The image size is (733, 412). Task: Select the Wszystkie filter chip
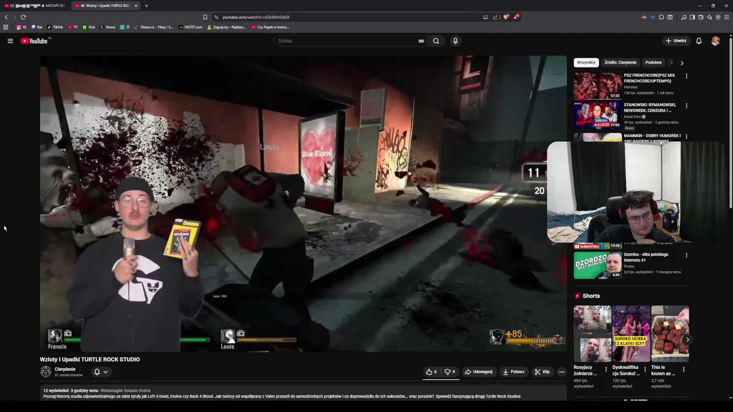[586, 62]
